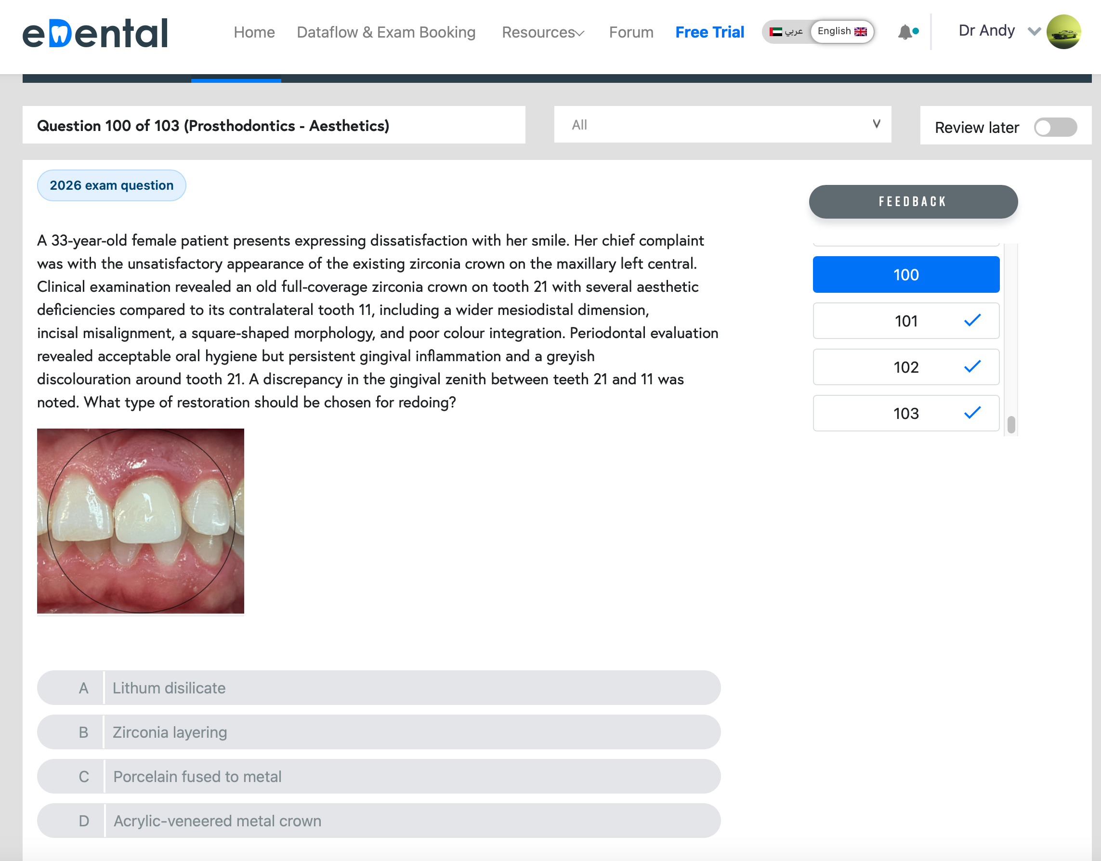Jump to question 103
Image resolution: width=1101 pixels, height=861 pixels.
[906, 413]
